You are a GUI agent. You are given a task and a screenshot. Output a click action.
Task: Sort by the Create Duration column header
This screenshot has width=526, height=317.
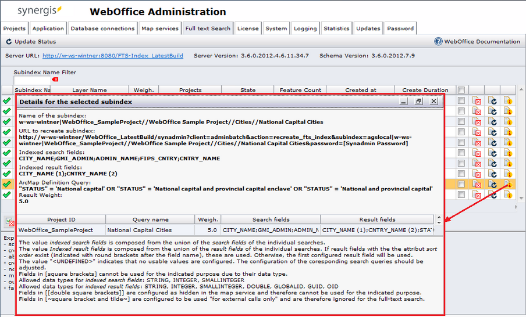425,90
